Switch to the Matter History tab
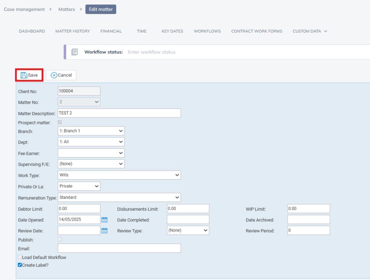This screenshot has height=280, width=370. click(x=73, y=31)
